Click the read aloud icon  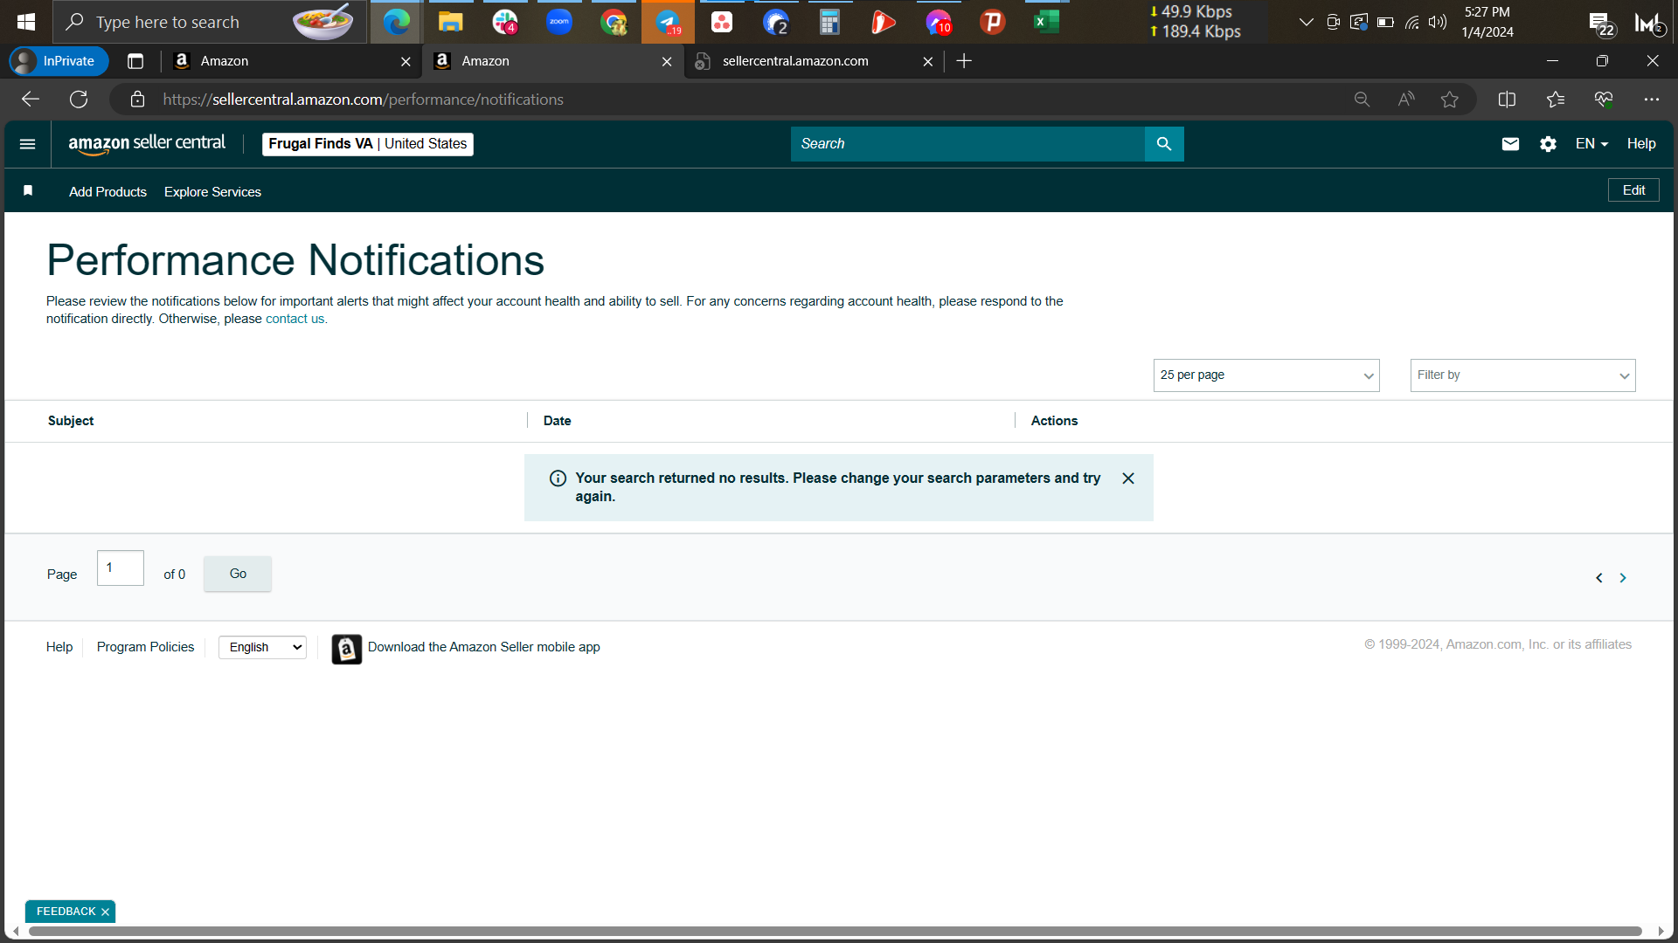(x=1406, y=100)
